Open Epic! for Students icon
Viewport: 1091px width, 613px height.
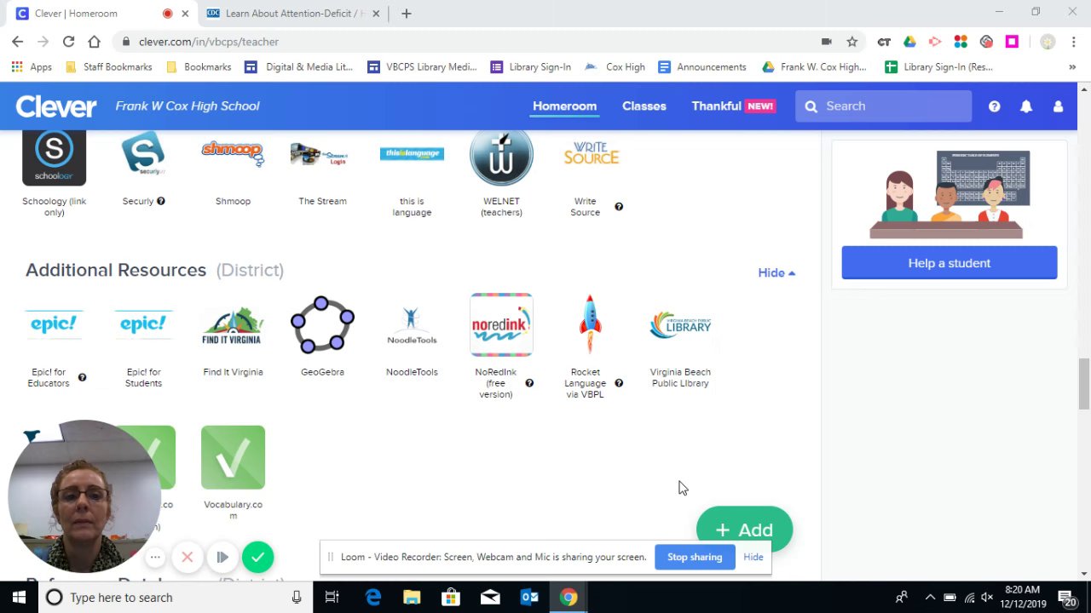click(143, 324)
